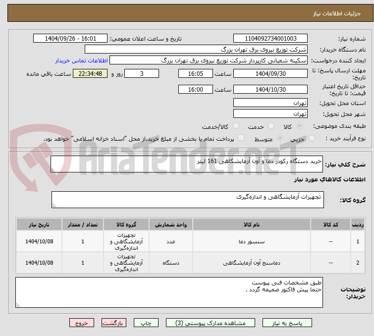The image size is (374, 336).
Task: Select the خدمت radio option
Action: [271, 126]
